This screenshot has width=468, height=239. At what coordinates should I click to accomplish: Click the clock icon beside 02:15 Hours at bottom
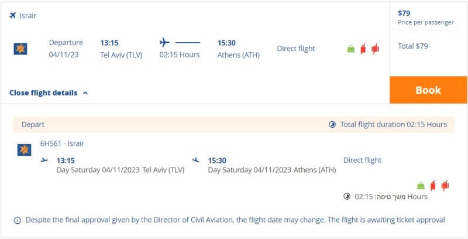point(346,196)
